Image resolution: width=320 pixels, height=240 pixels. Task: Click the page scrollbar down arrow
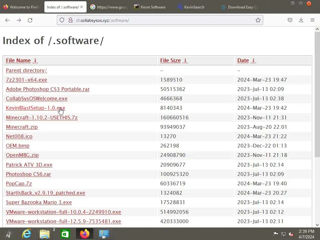317,225
